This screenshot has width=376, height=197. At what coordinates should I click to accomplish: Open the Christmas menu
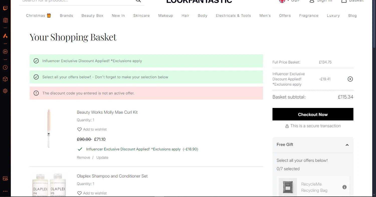pos(36,15)
